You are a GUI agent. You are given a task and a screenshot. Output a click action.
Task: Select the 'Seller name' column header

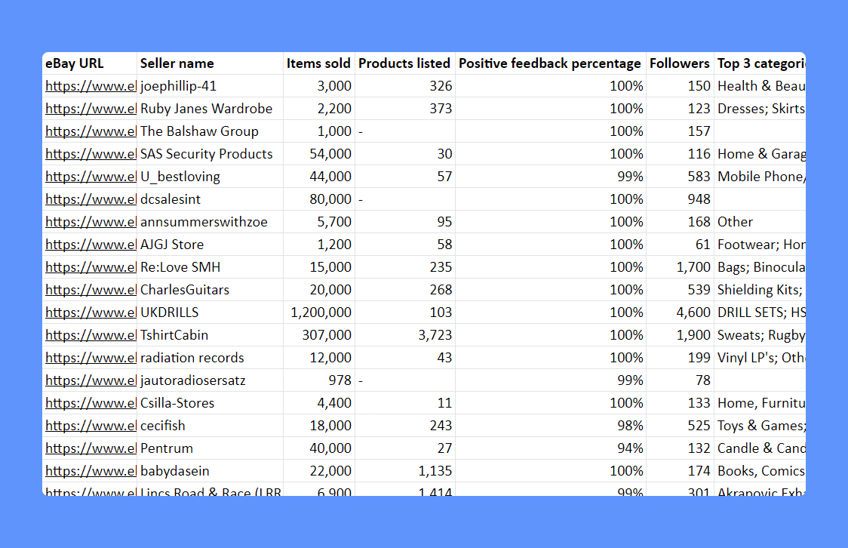(177, 63)
